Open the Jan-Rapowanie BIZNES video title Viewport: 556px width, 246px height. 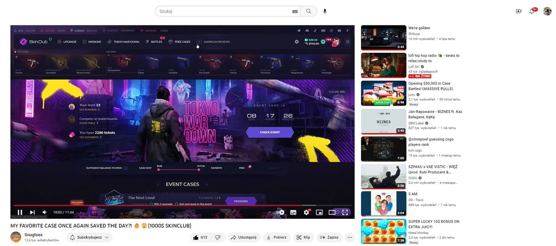tap(435, 114)
